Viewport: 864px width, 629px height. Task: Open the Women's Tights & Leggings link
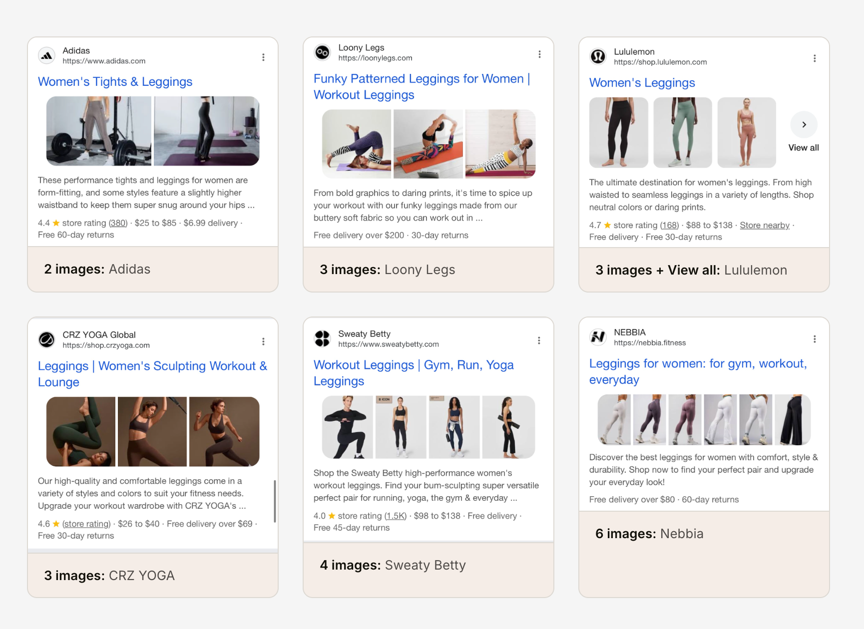(x=115, y=81)
